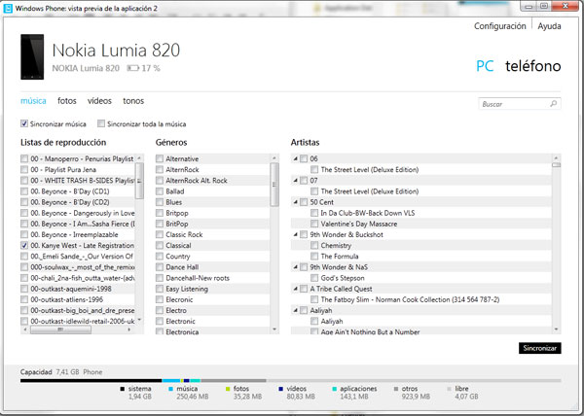Click the Dance Hall genre label
The height and width of the screenshot is (416, 584).
(x=182, y=267)
